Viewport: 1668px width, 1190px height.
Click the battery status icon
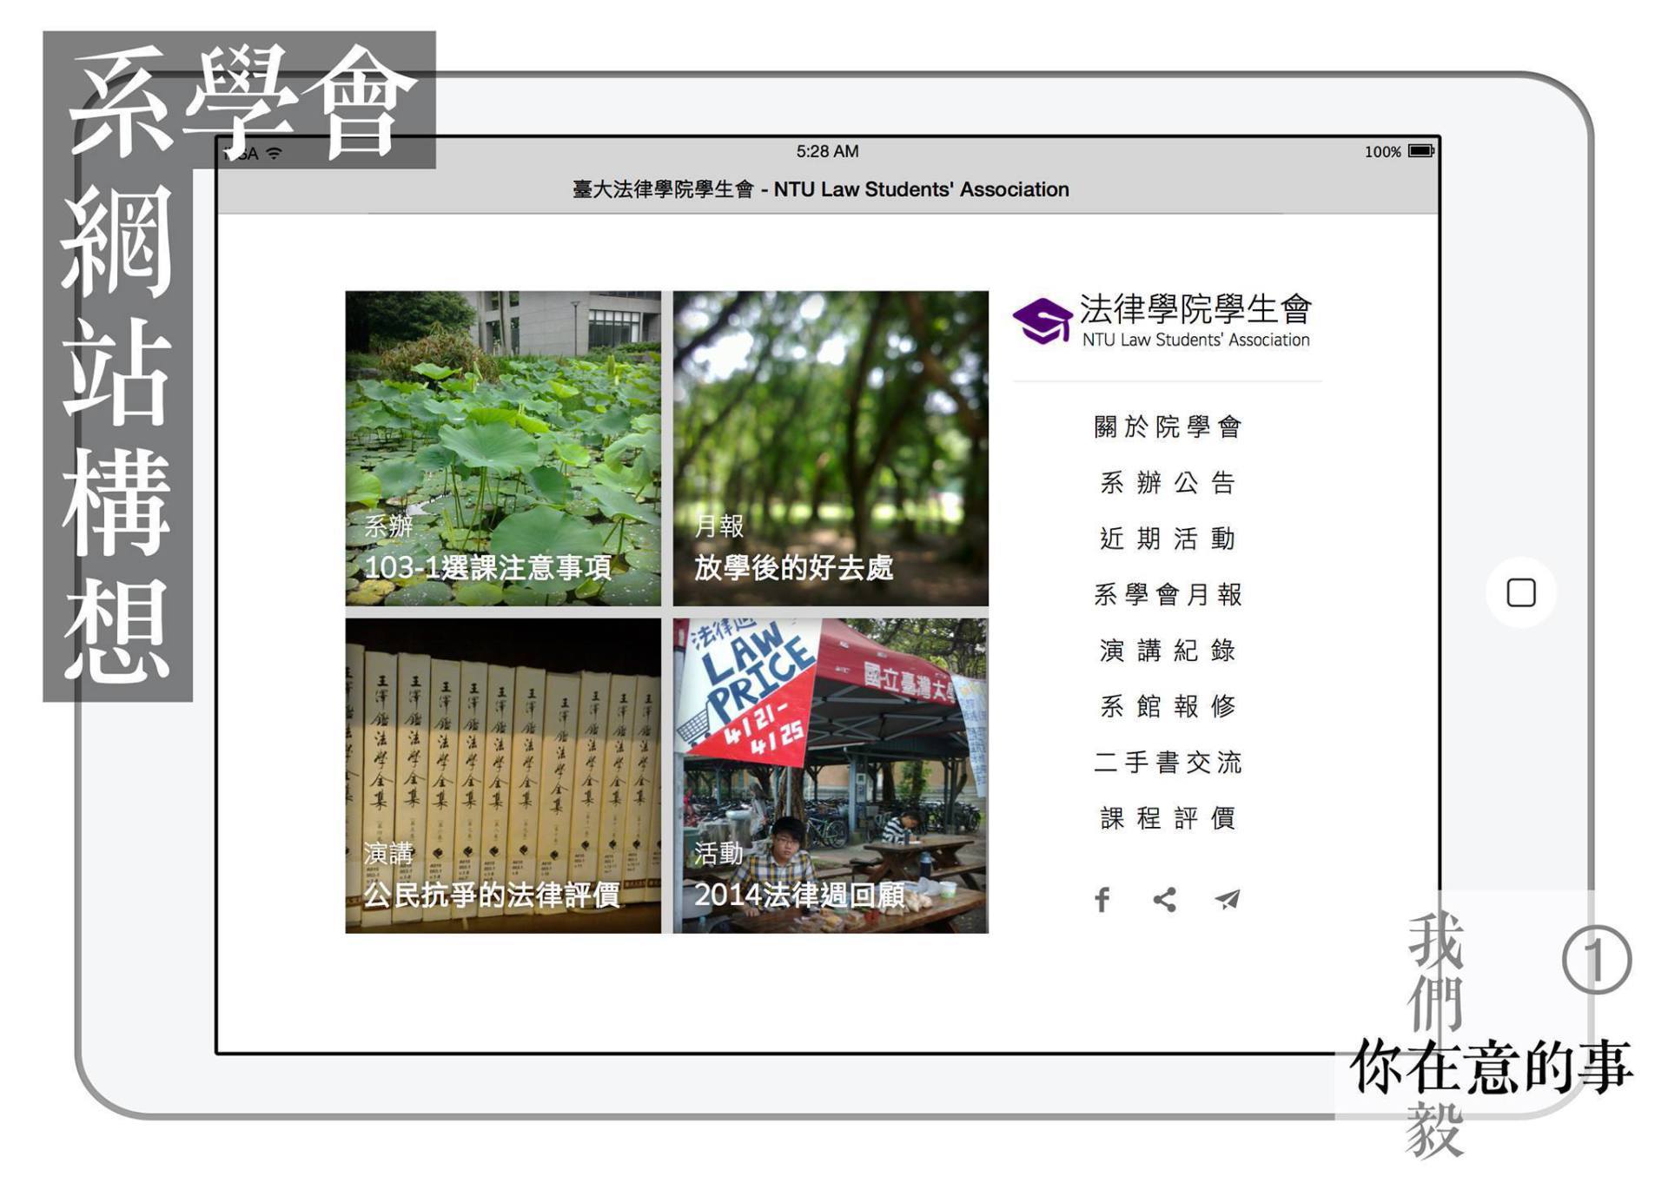tap(1420, 151)
